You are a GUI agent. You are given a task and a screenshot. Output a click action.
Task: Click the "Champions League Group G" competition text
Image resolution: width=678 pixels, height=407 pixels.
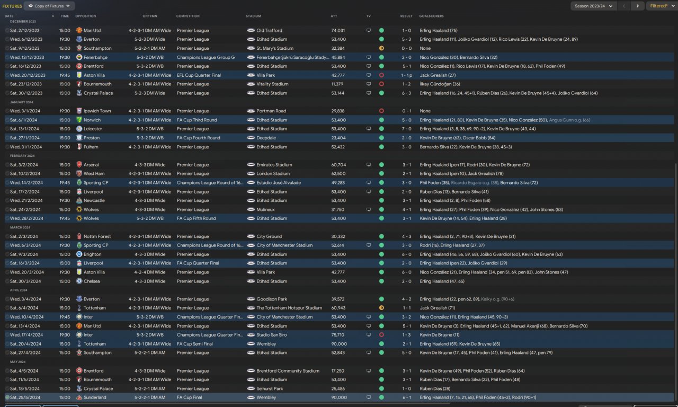coord(206,57)
